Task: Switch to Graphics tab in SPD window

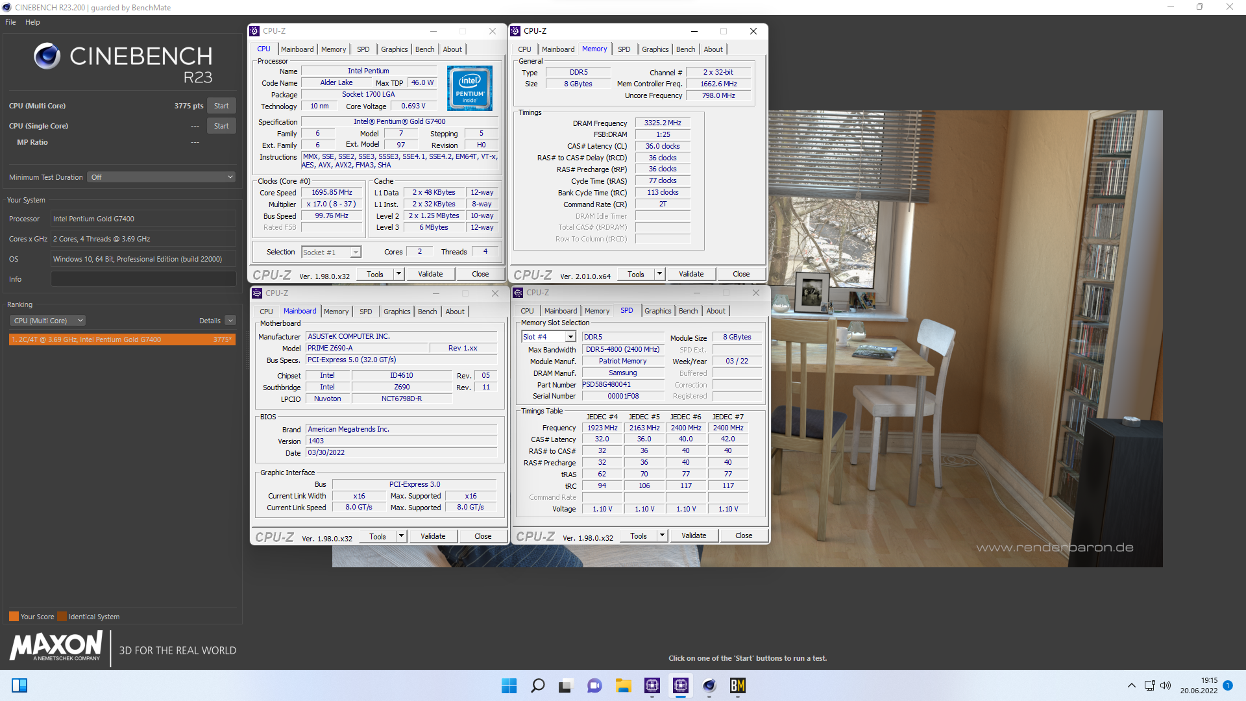Action: pos(657,311)
